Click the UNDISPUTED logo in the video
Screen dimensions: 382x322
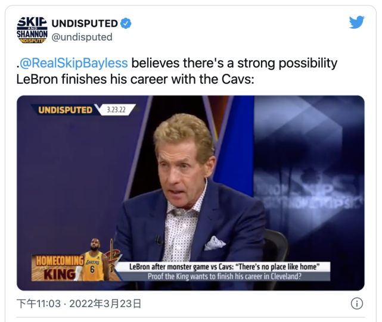pyautogui.click(x=65, y=110)
